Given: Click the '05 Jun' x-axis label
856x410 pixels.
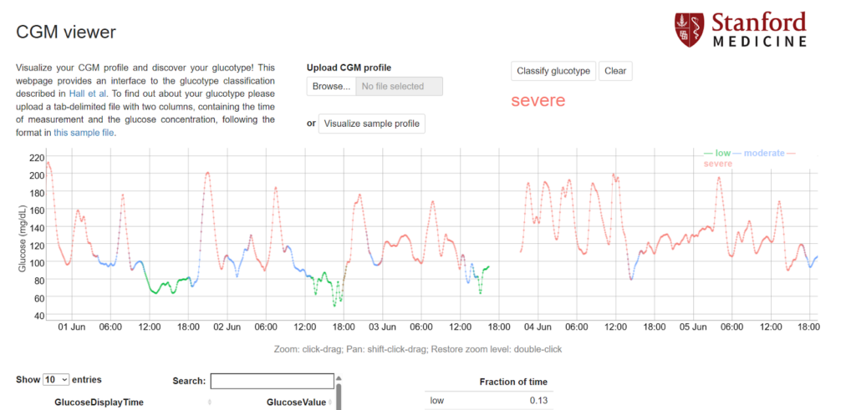Looking at the screenshot, I should [693, 327].
